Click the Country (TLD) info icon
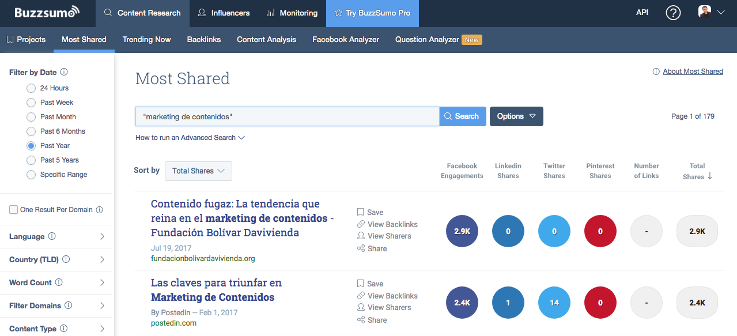The width and height of the screenshot is (737, 336). point(66,259)
